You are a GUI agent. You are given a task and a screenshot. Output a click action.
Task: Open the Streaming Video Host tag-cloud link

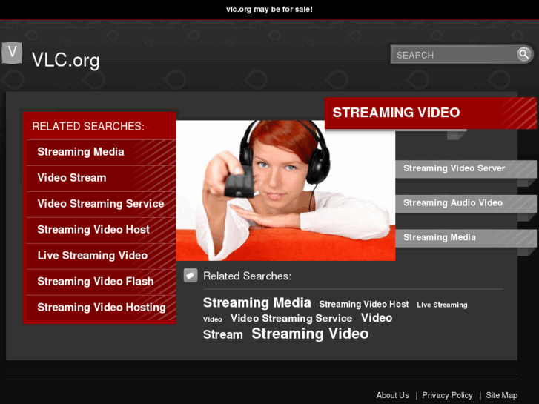pos(364,304)
